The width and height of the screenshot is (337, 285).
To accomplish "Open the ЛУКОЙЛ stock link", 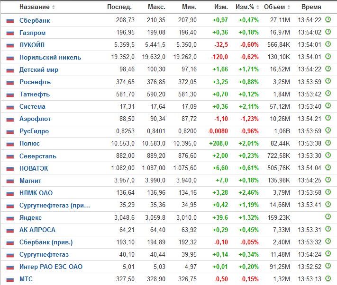I will [32, 45].
